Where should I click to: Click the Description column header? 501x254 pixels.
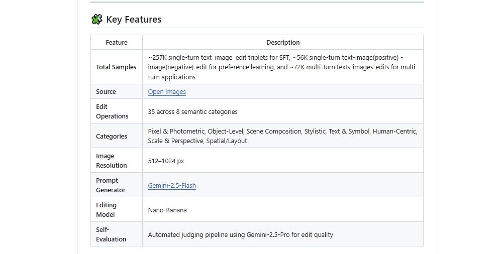point(283,43)
